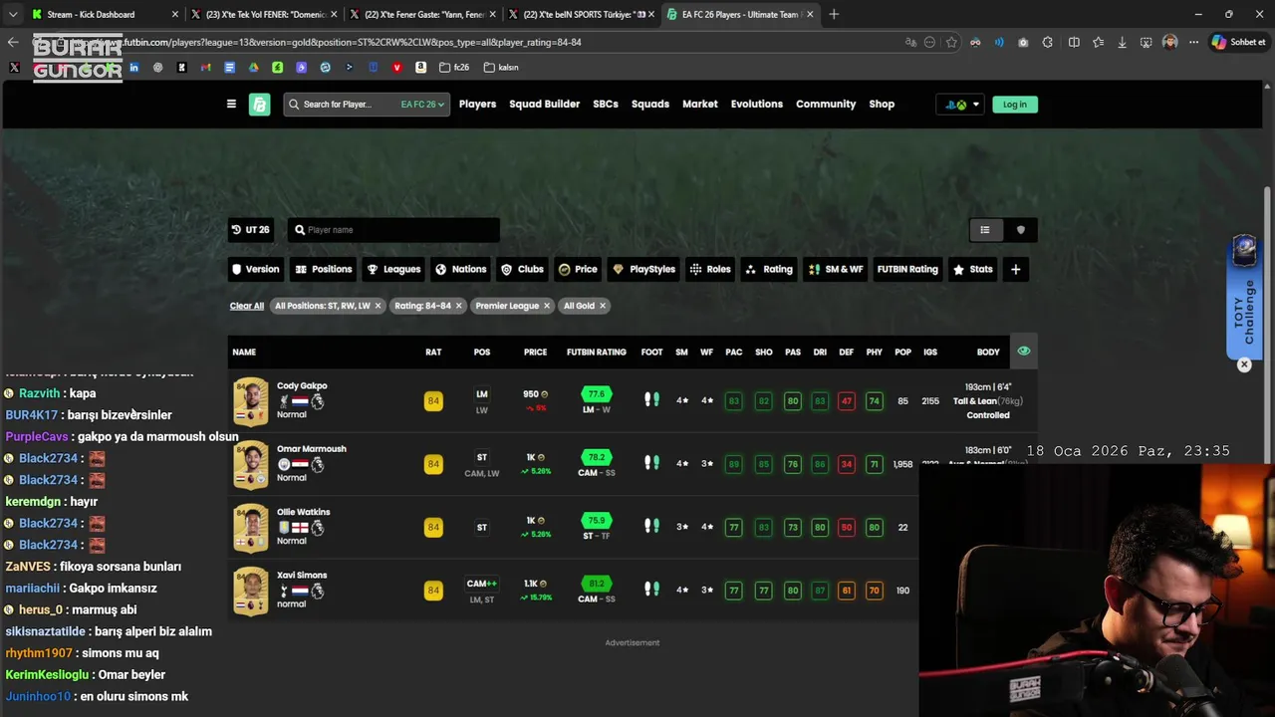Viewport: 1275px width, 717px height.
Task: Open the FUTBIN Rating filter
Action: click(x=907, y=269)
